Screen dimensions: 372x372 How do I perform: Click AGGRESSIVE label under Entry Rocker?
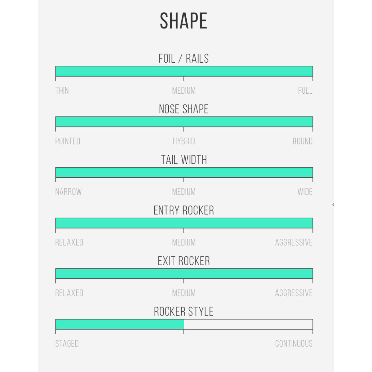coord(294,242)
